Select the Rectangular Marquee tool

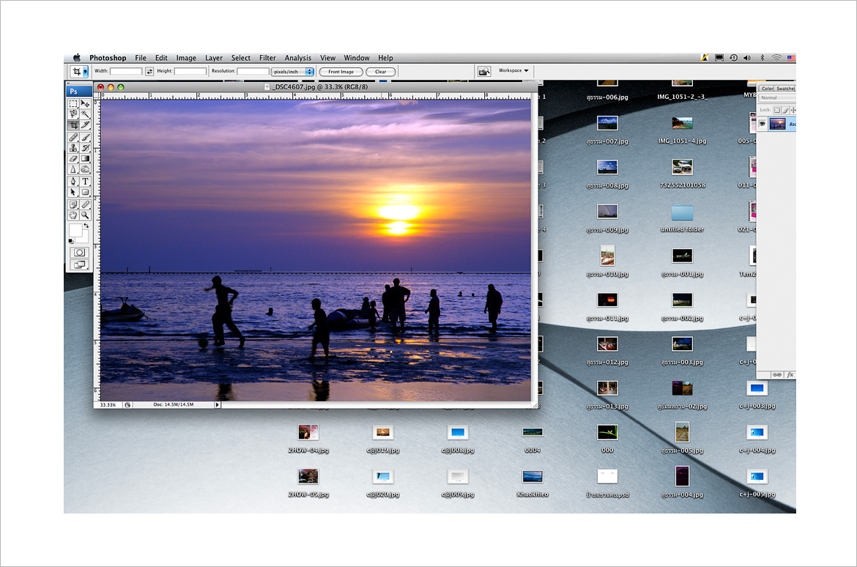tap(73, 104)
